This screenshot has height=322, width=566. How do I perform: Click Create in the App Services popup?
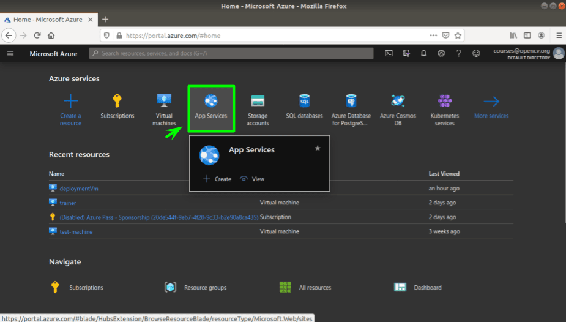tap(217, 179)
